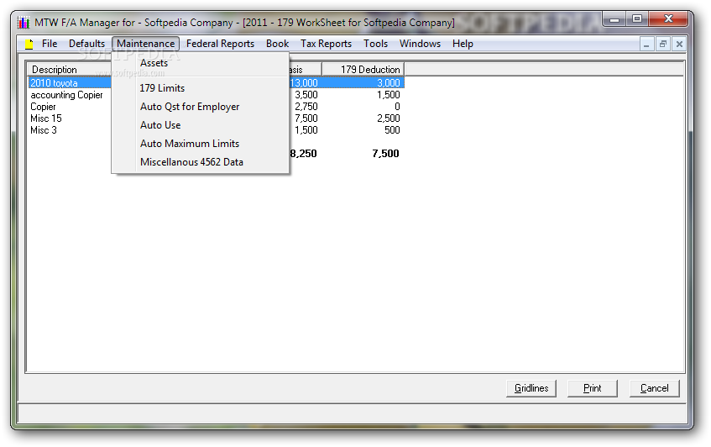Screen dimensions: 711x447
Task: Click the 3,000 deduction value
Action: tap(389, 83)
